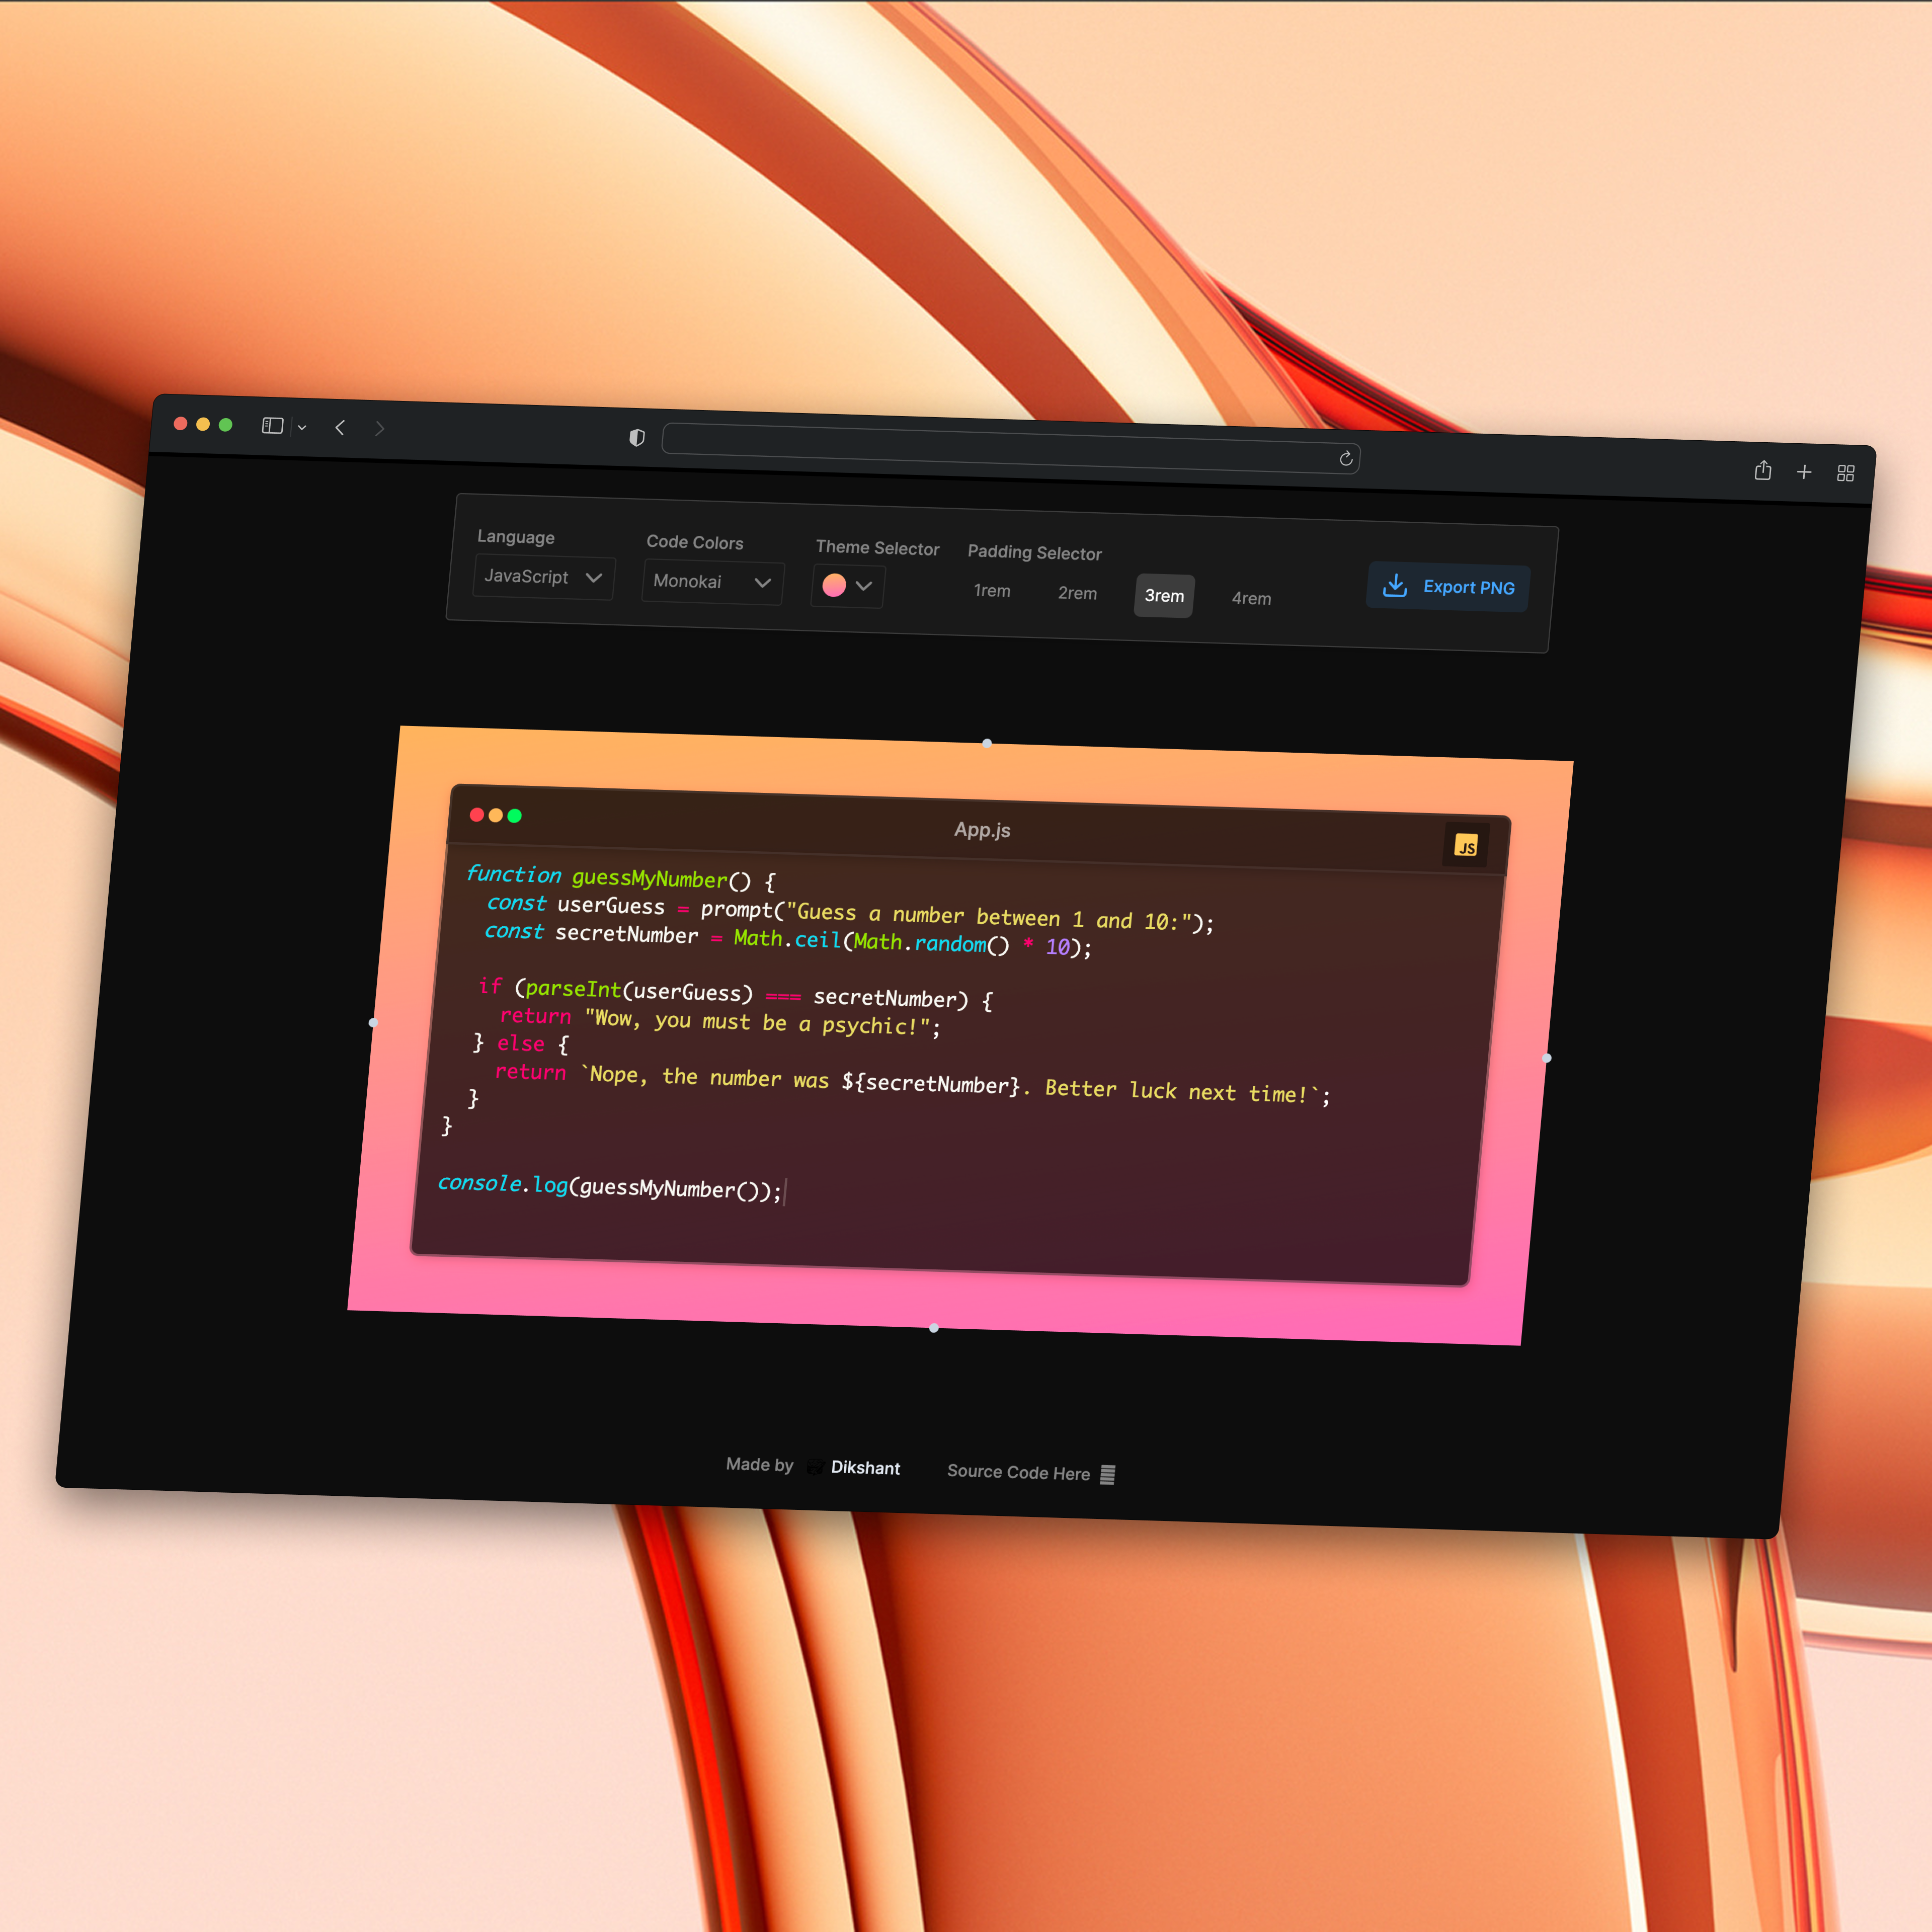Show the tab overview grid icon
Viewport: 1932px width, 1932px height.
click(1846, 473)
